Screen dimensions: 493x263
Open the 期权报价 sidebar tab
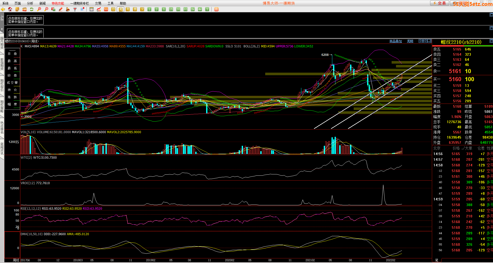tap(2, 85)
